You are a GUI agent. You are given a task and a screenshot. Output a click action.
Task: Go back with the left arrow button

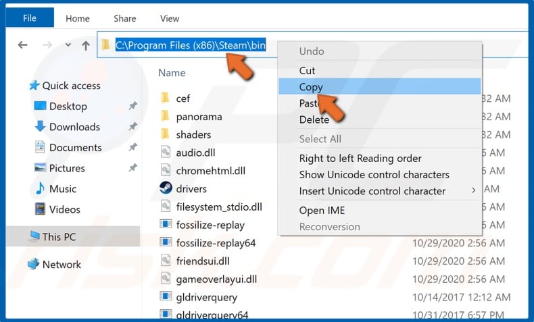[x=23, y=45]
